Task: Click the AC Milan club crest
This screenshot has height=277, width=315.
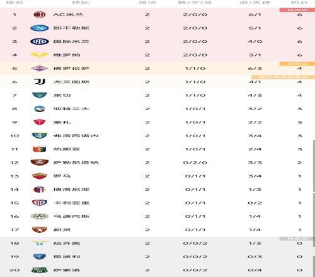Action: 40,14
